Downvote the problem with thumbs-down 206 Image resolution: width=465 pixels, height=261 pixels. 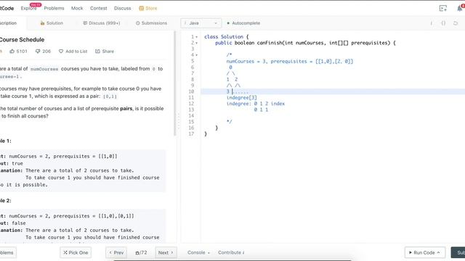[x=43, y=51]
